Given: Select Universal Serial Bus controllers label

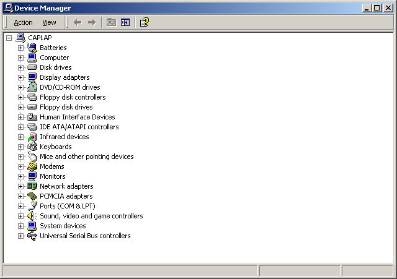Looking at the screenshot, I should [x=85, y=236].
